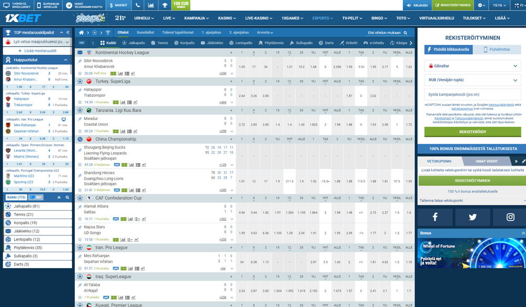This screenshot has width=526, height=307.
Task: Click green REKISTERÖIDY button
Action: pos(472,132)
